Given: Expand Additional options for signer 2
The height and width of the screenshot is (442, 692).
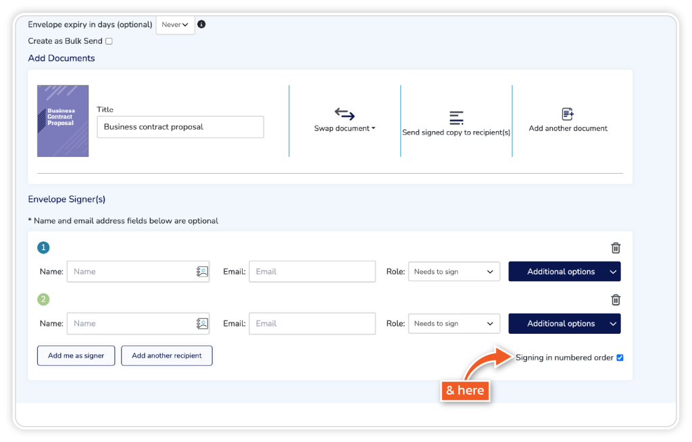Looking at the screenshot, I should pos(564,324).
